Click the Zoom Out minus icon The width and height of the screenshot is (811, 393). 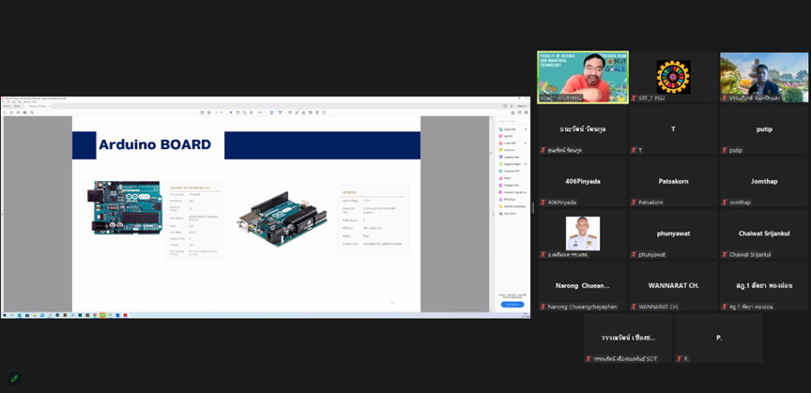coord(244,113)
